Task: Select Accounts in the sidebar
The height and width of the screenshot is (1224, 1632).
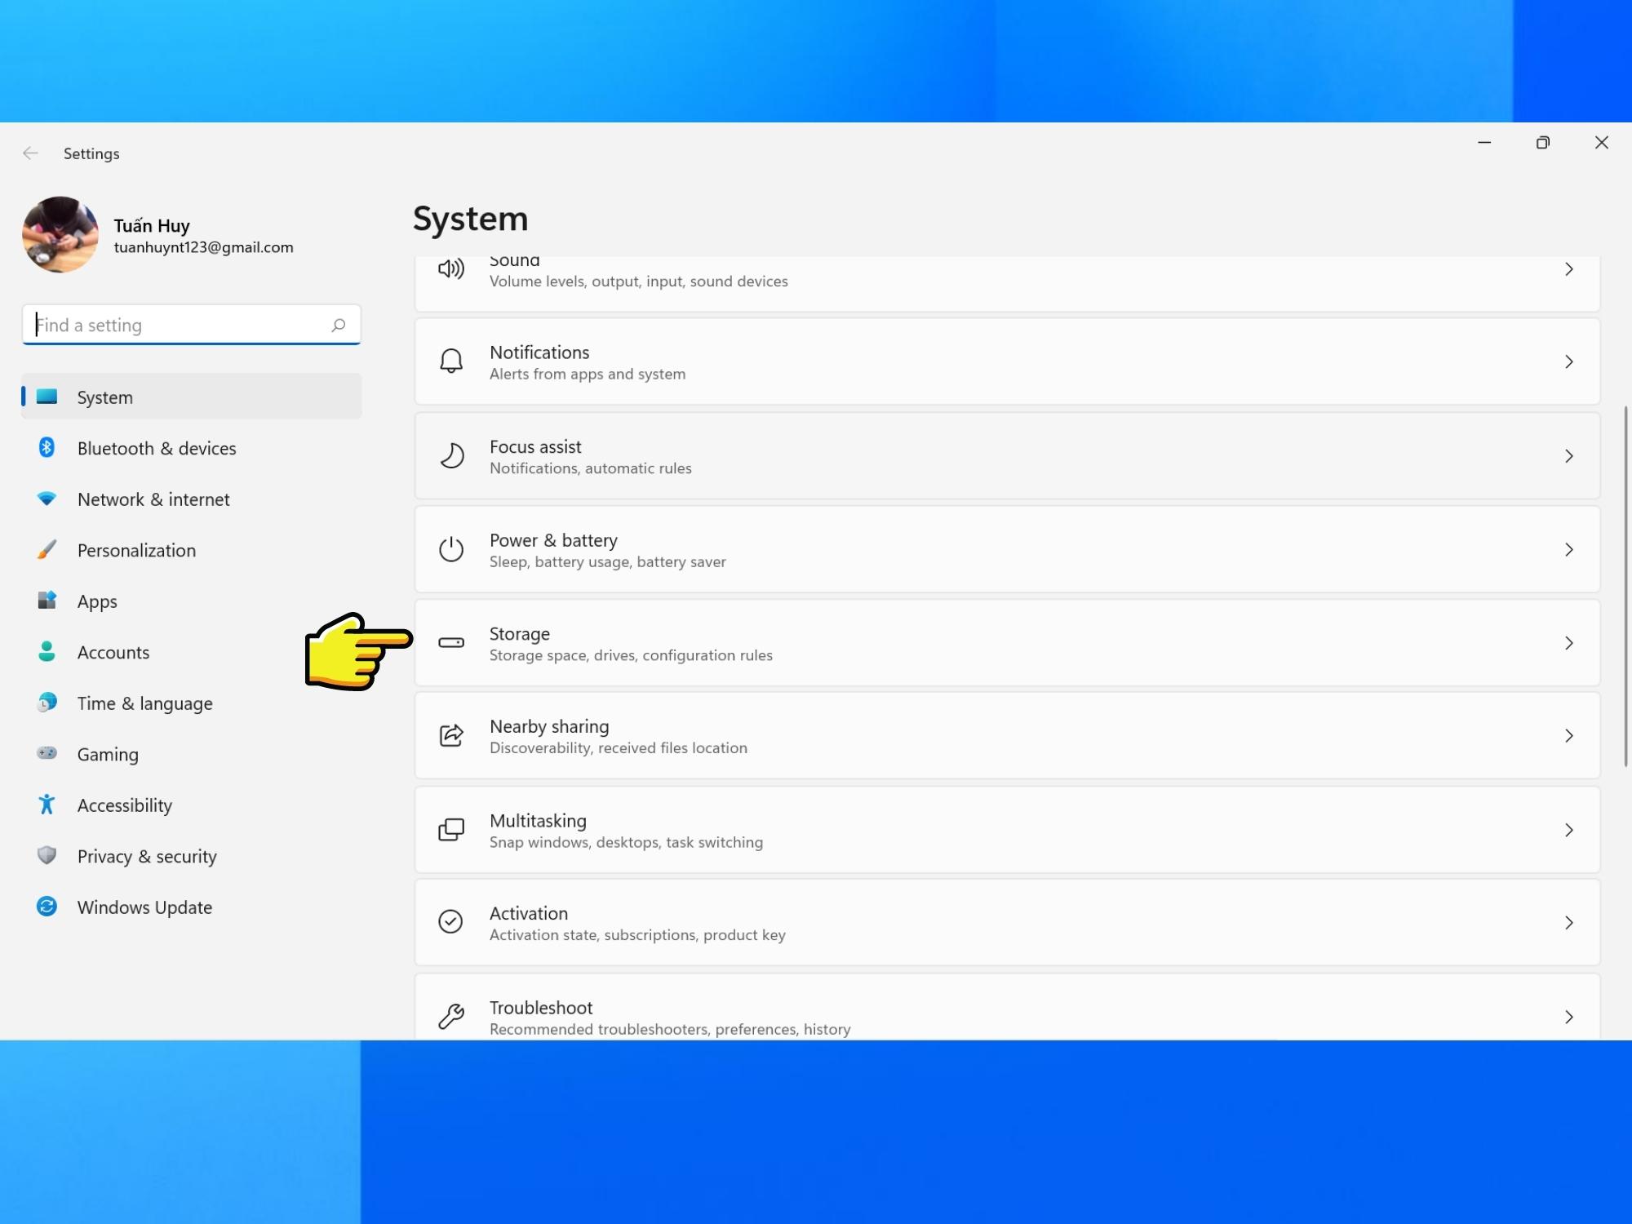Action: [192, 652]
